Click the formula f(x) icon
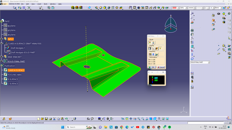The width and height of the screenshot is (232, 130). click(x=88, y=119)
